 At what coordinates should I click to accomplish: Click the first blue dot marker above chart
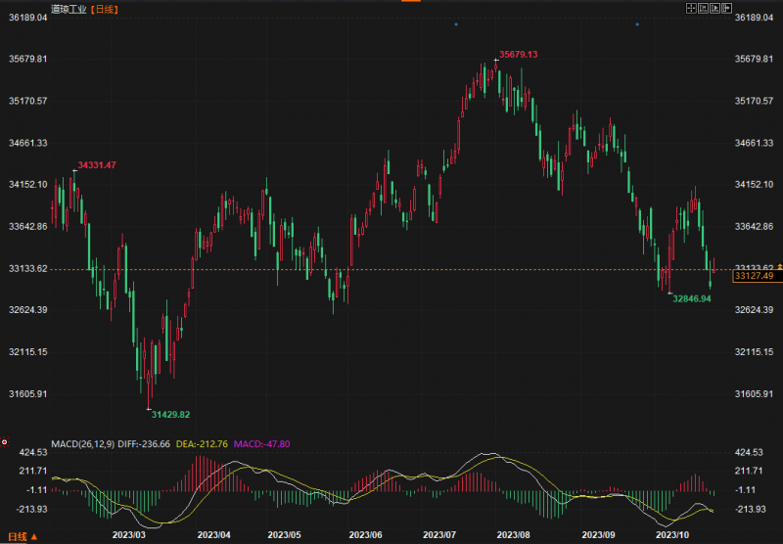pyautogui.click(x=455, y=23)
